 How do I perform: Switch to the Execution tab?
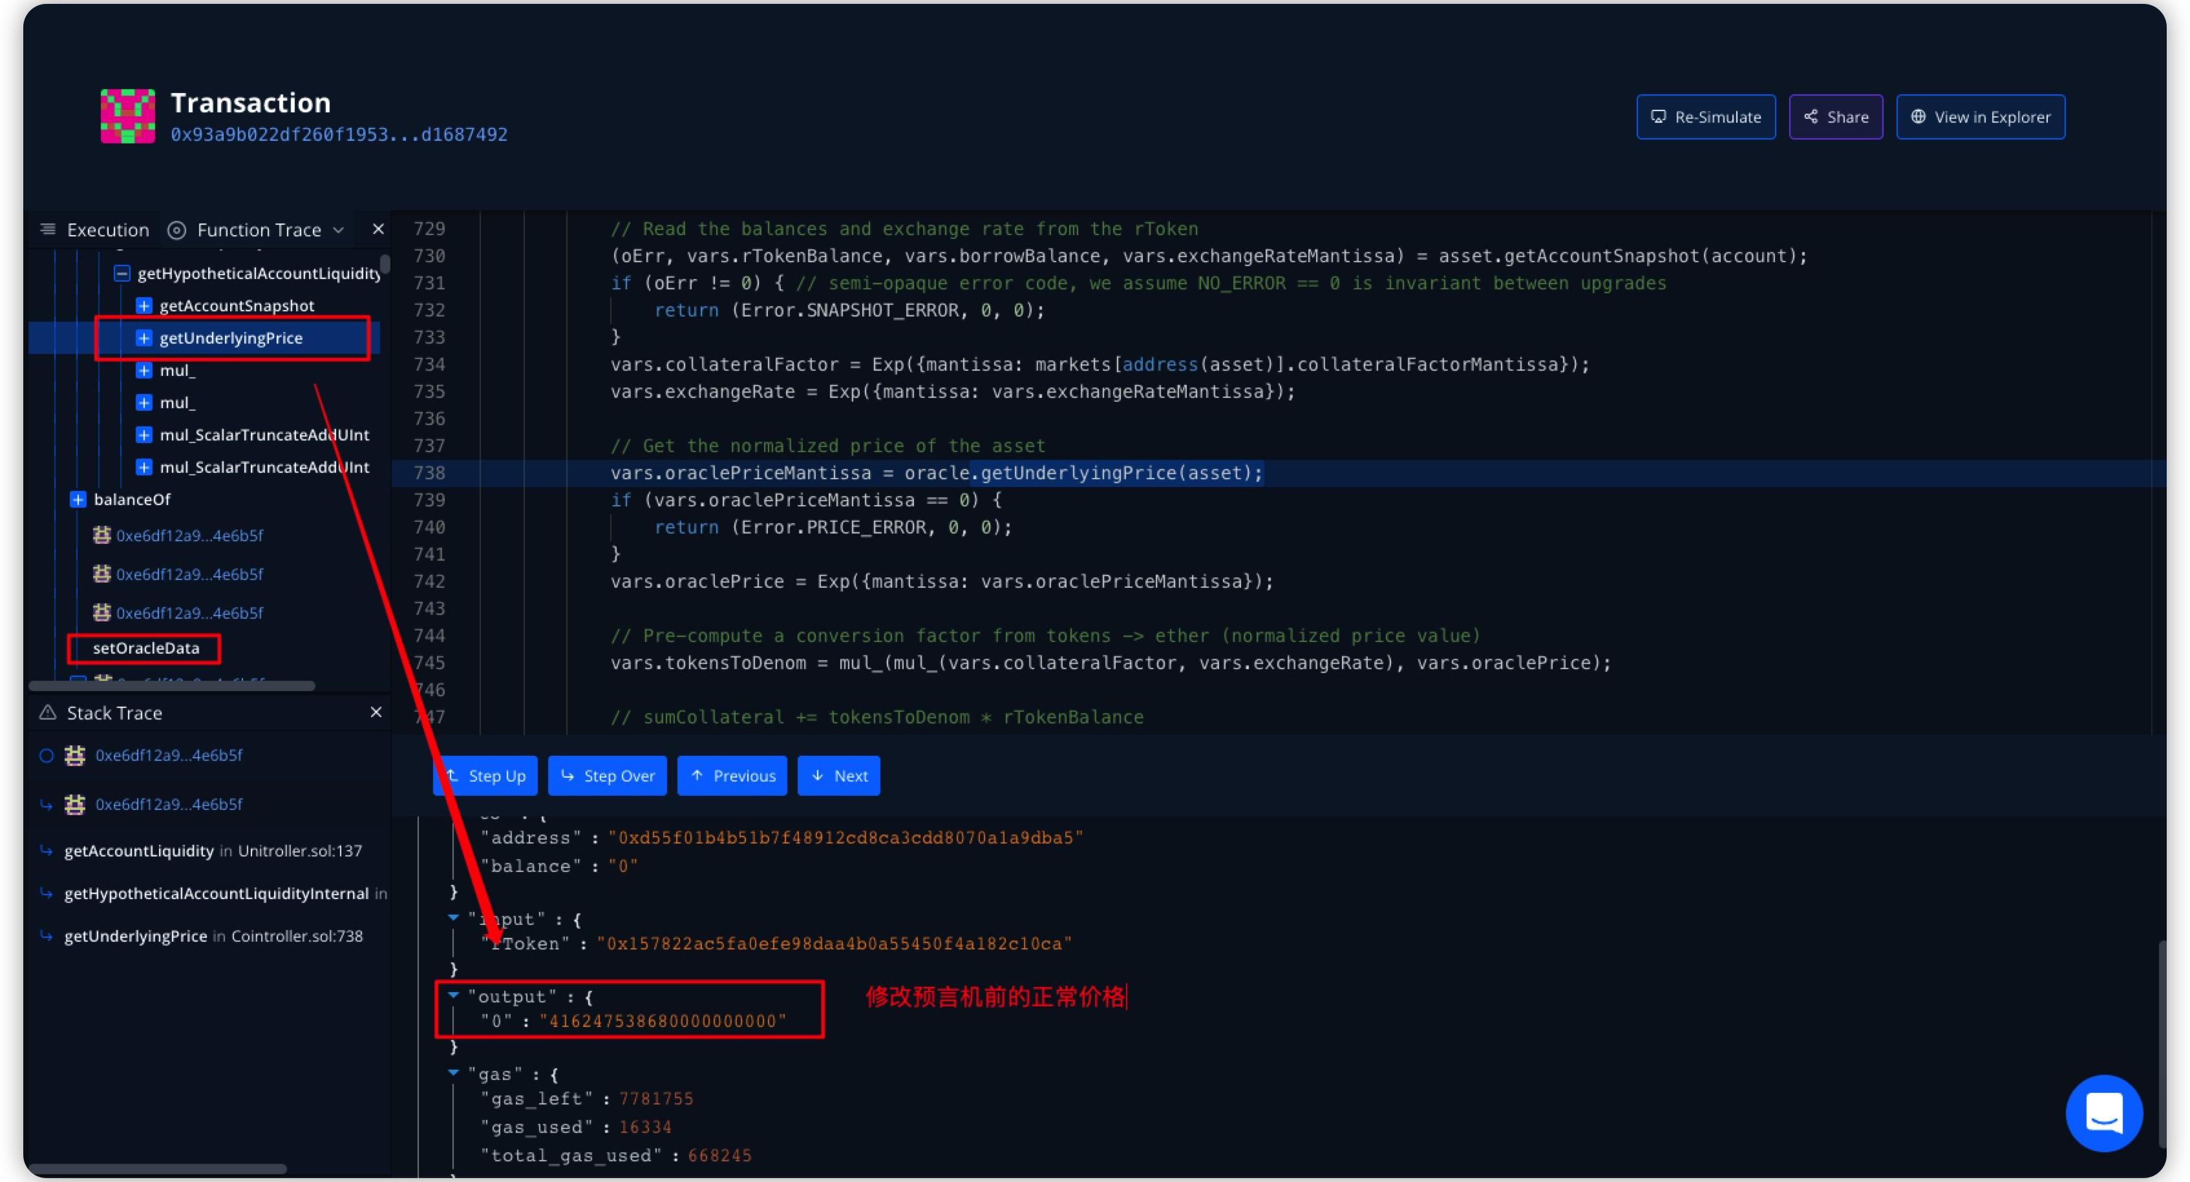click(107, 231)
